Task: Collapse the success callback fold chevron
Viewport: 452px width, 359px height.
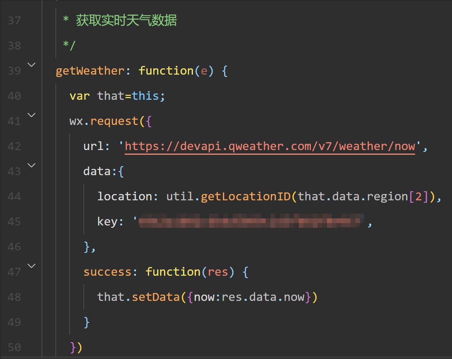Action: pyautogui.click(x=31, y=266)
